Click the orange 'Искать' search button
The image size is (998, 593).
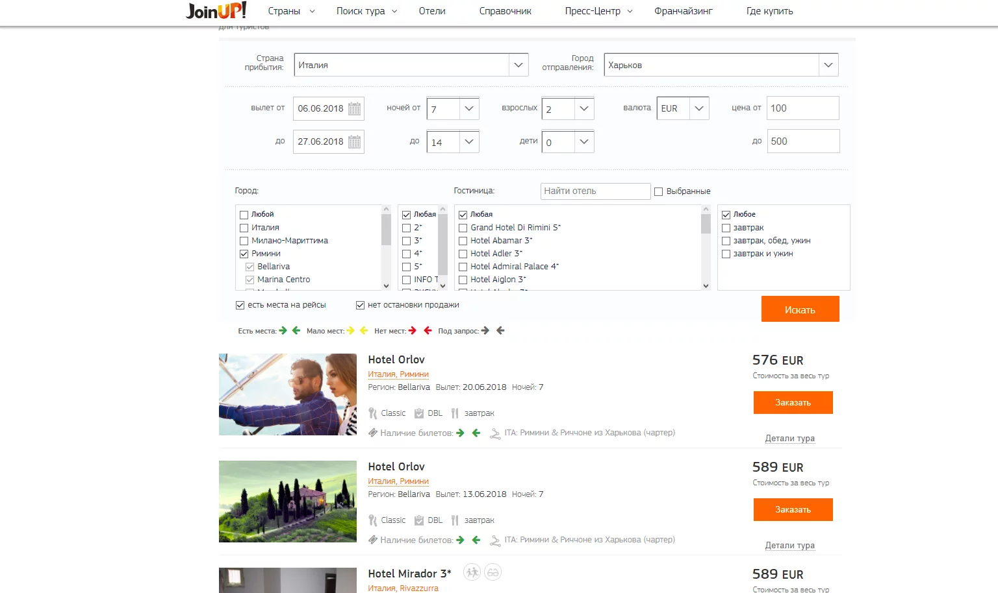click(x=800, y=309)
